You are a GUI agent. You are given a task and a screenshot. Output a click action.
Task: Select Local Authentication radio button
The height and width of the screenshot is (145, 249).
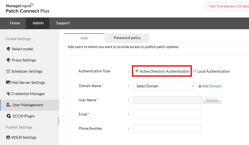[x=195, y=71]
